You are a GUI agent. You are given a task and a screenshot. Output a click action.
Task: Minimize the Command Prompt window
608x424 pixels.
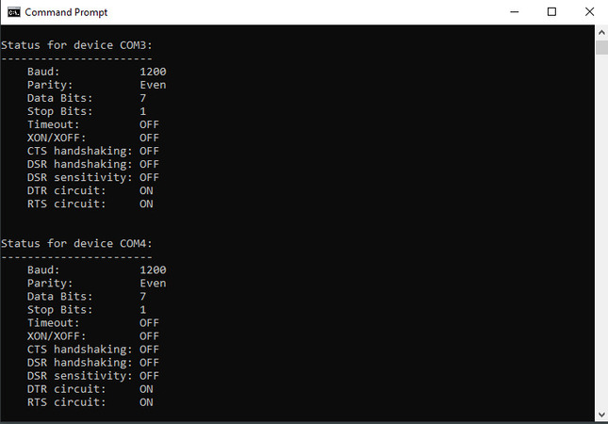509,12
